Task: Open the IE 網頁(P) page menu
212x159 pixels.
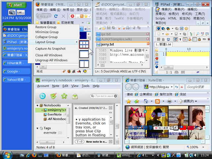Action: pyautogui.click(x=187, y=101)
